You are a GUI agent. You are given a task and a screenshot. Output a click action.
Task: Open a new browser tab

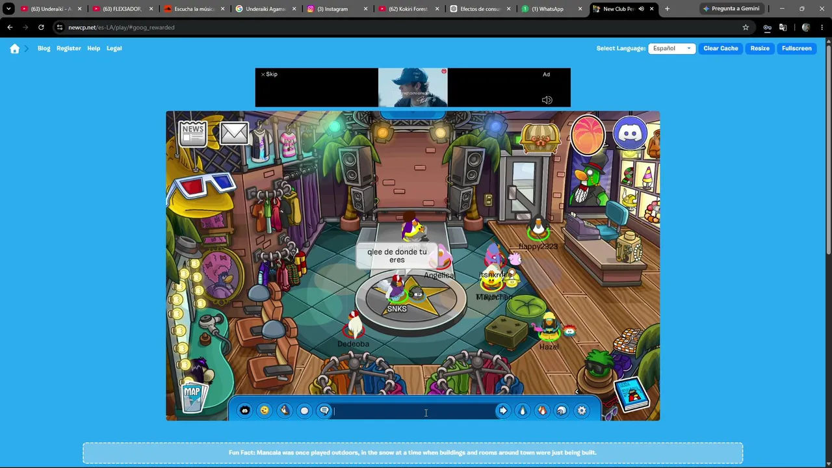667,9
